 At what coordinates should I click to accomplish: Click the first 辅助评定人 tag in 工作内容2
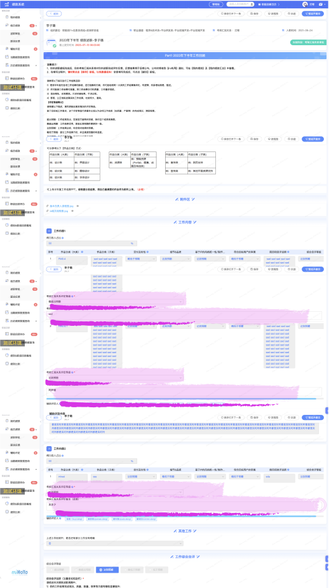[75, 519]
